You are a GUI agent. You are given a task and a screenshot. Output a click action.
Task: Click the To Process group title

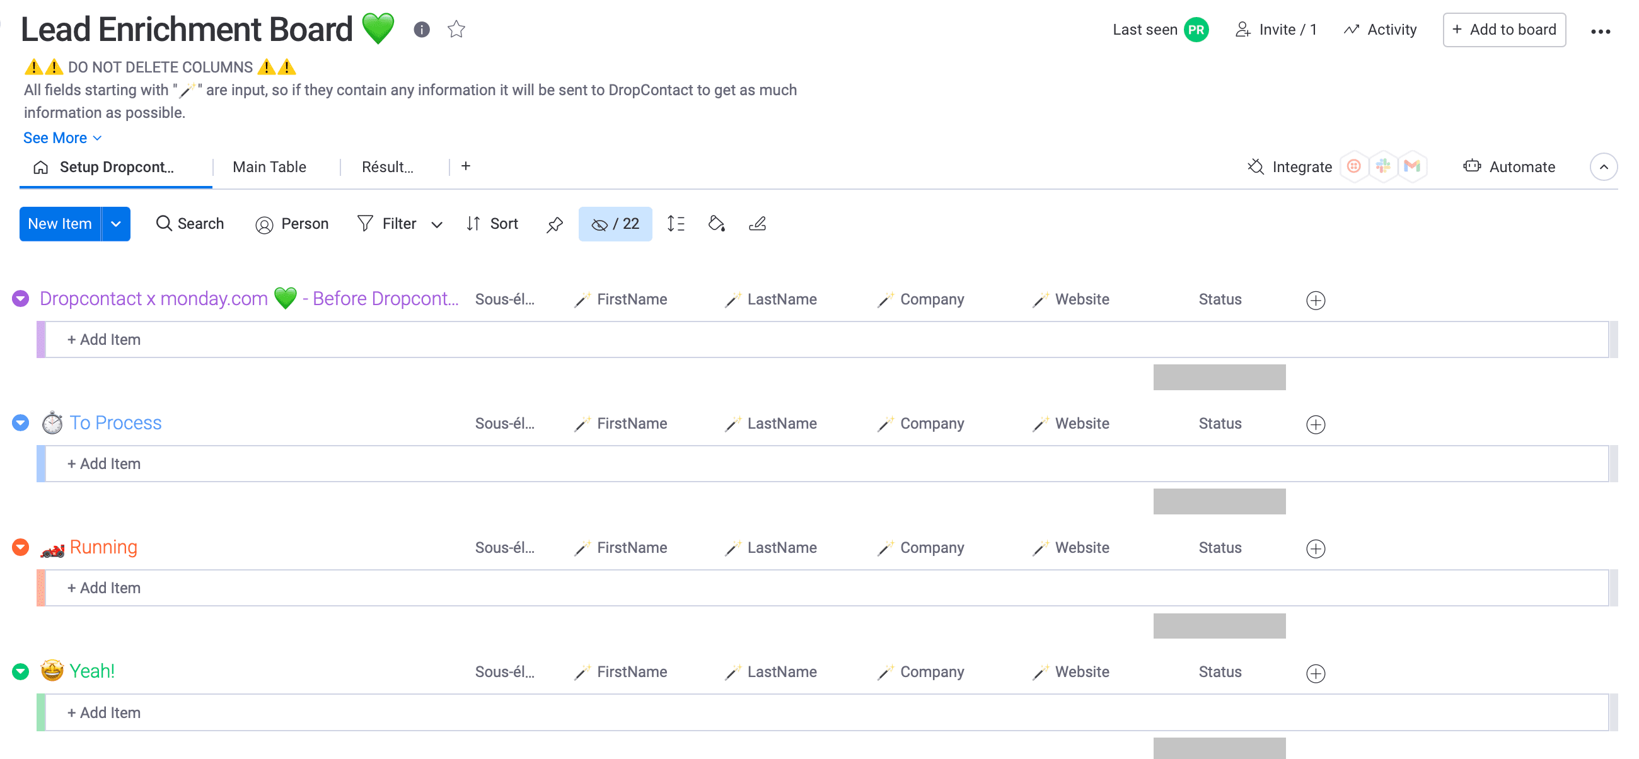115,423
